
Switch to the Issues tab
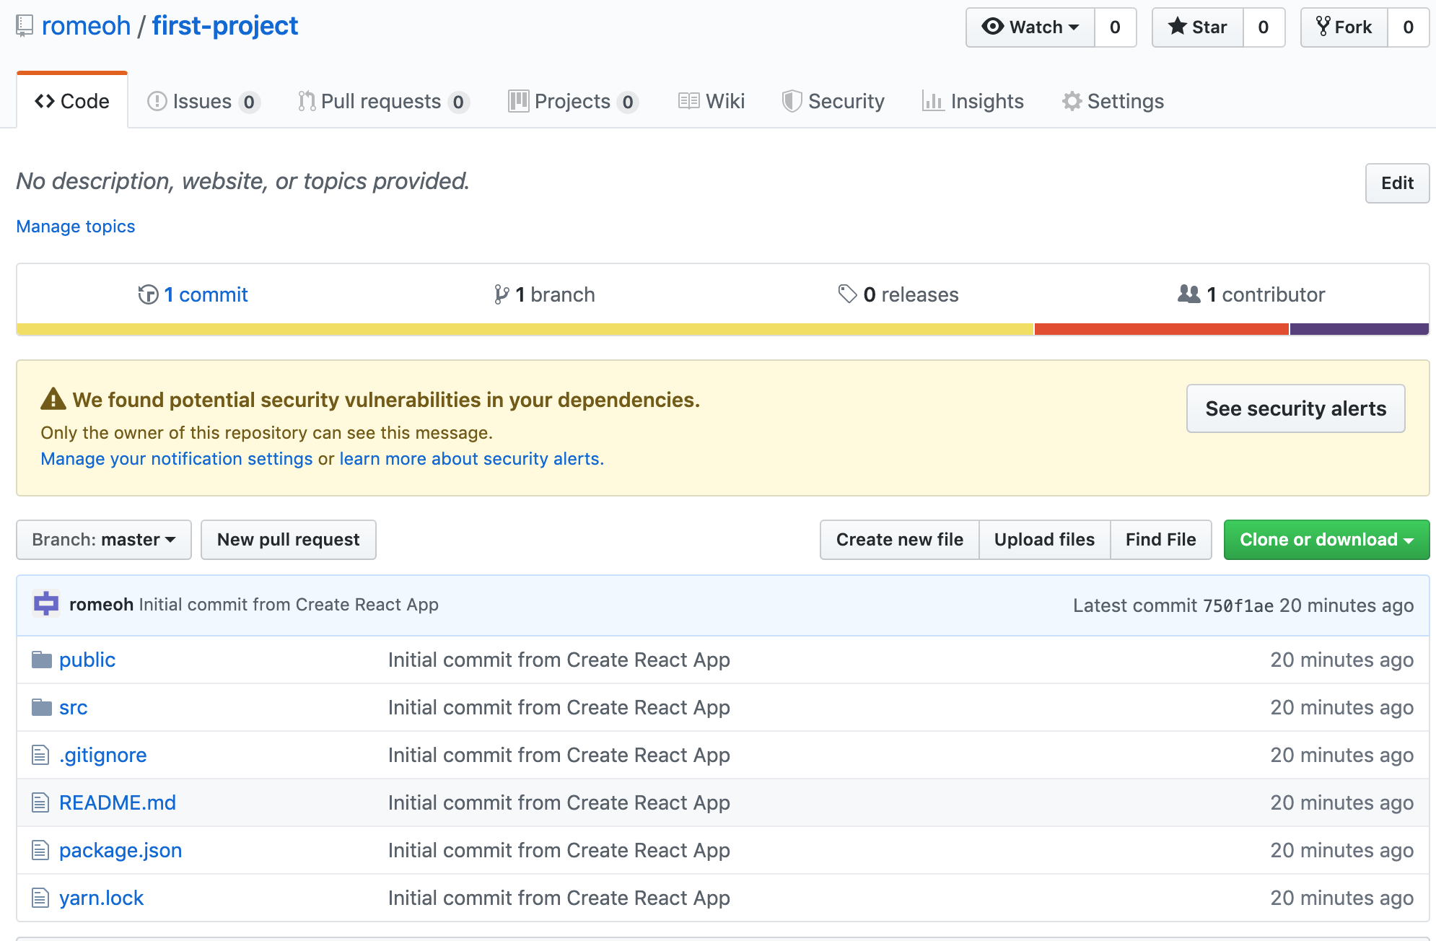pyautogui.click(x=202, y=101)
